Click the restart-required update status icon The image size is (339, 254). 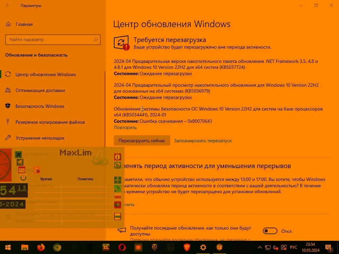coord(121,43)
